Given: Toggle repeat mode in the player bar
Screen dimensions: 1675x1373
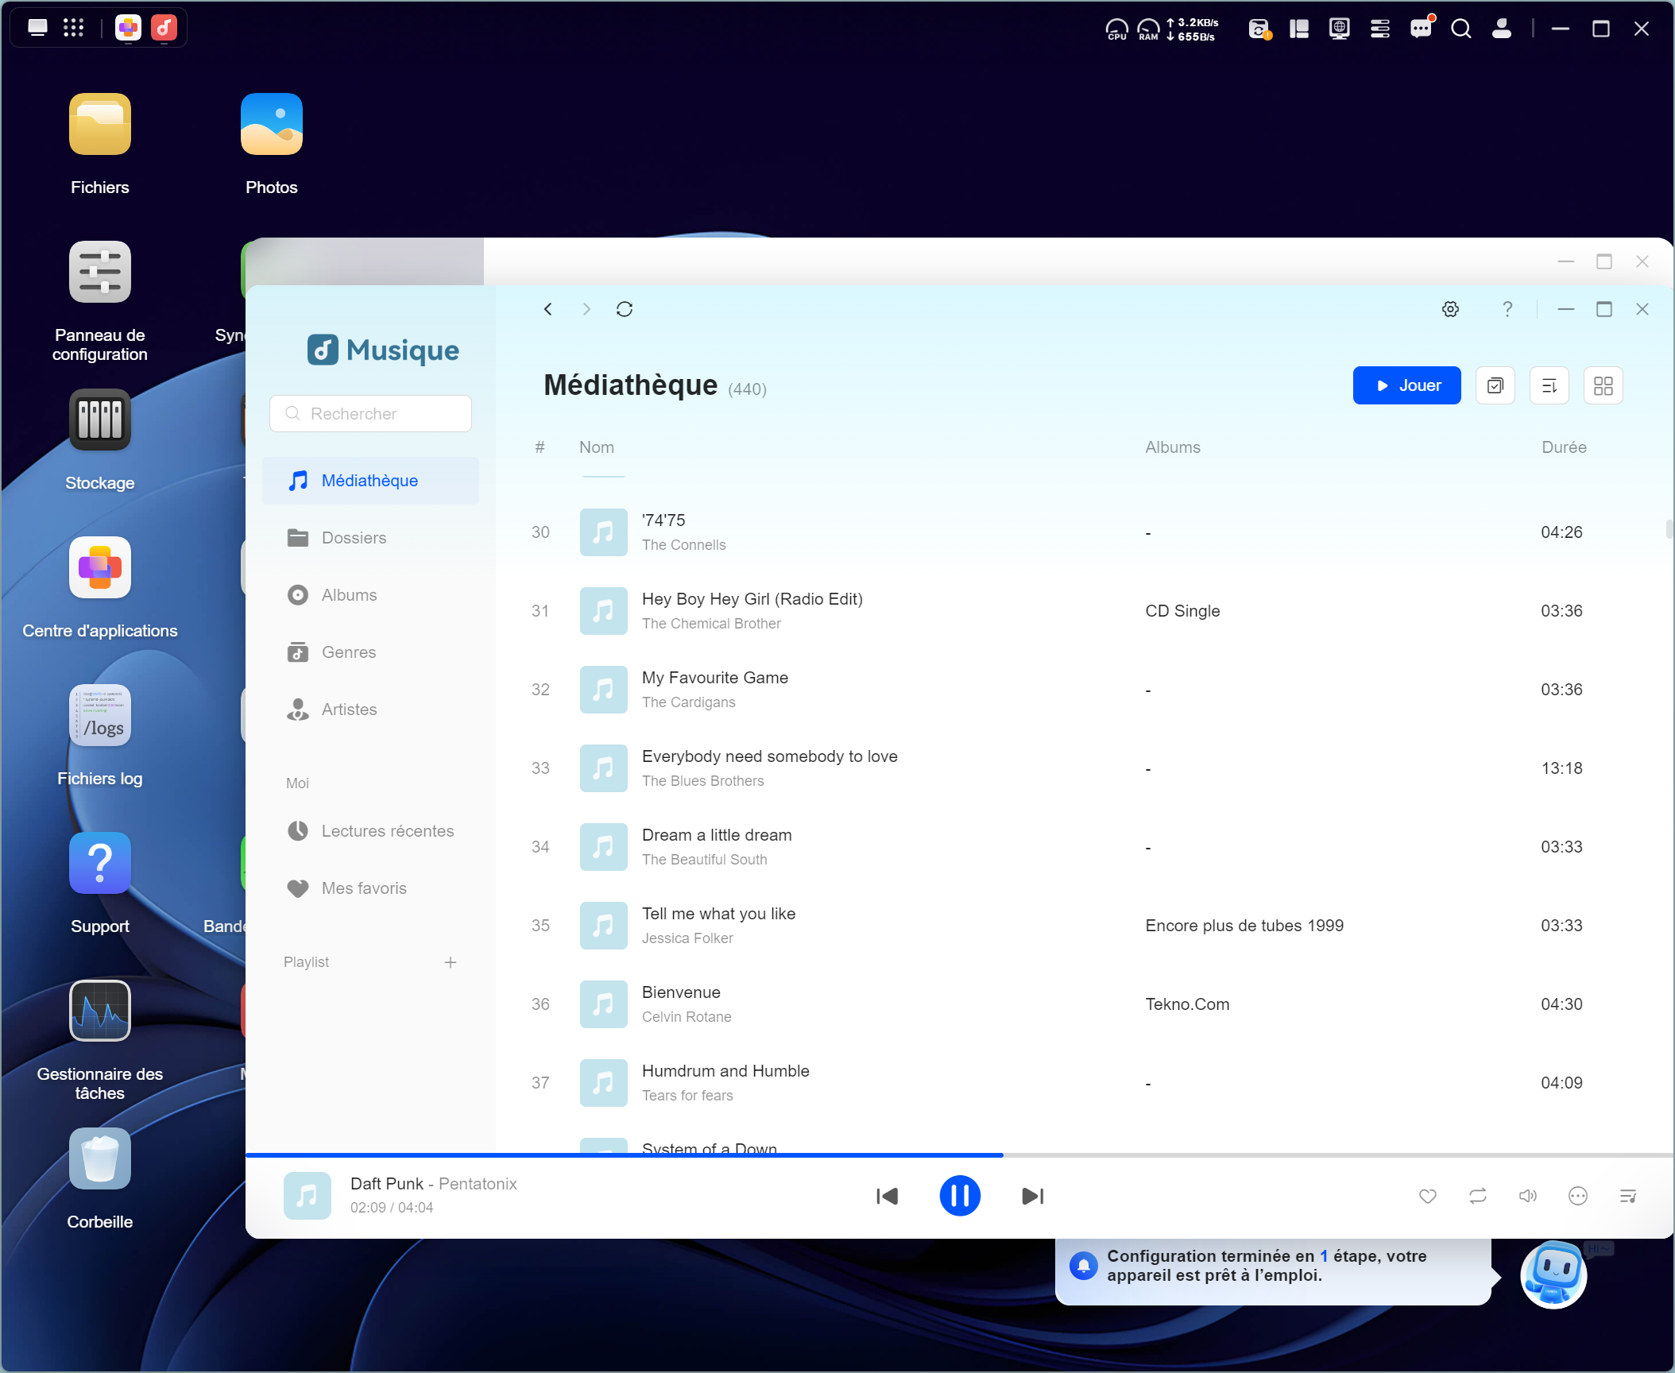Looking at the screenshot, I should point(1478,1196).
